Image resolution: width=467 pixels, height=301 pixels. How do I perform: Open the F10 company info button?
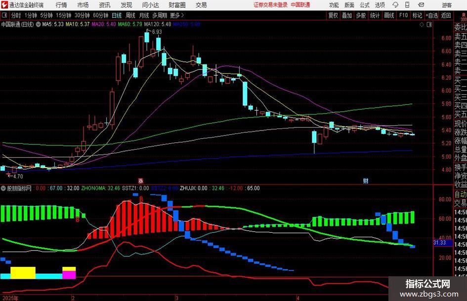(x=404, y=15)
